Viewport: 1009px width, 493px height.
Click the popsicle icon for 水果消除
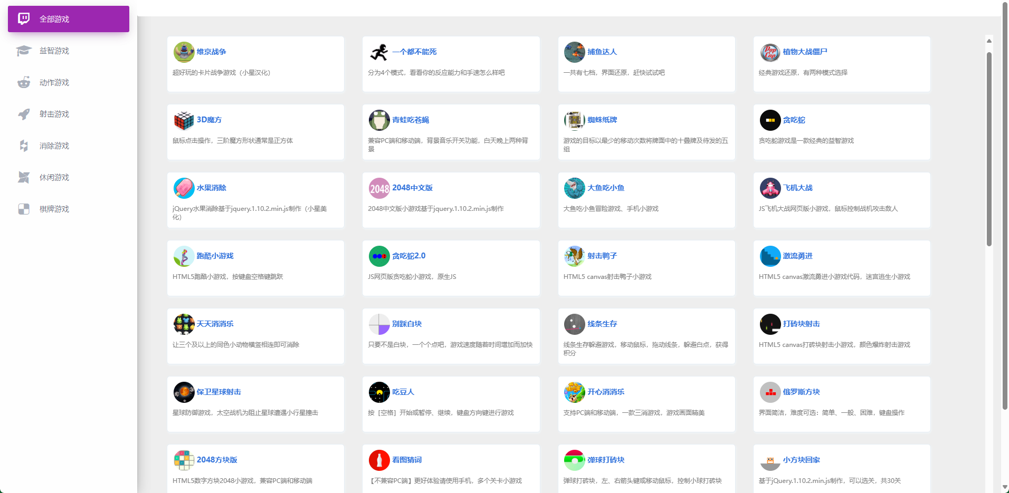coord(184,188)
